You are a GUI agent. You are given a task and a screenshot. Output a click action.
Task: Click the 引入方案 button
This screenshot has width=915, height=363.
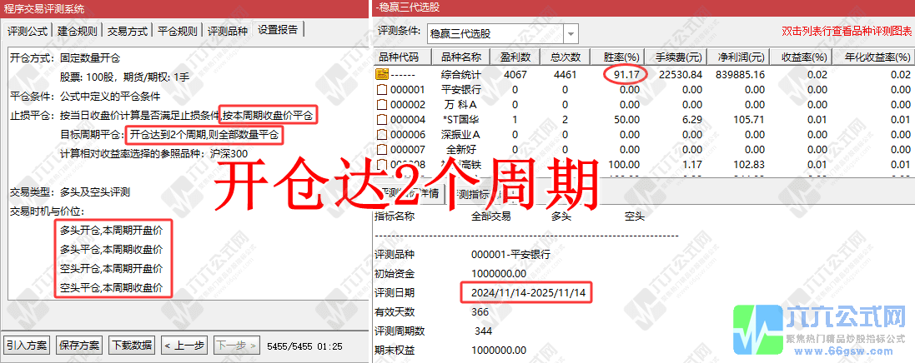click(x=27, y=345)
